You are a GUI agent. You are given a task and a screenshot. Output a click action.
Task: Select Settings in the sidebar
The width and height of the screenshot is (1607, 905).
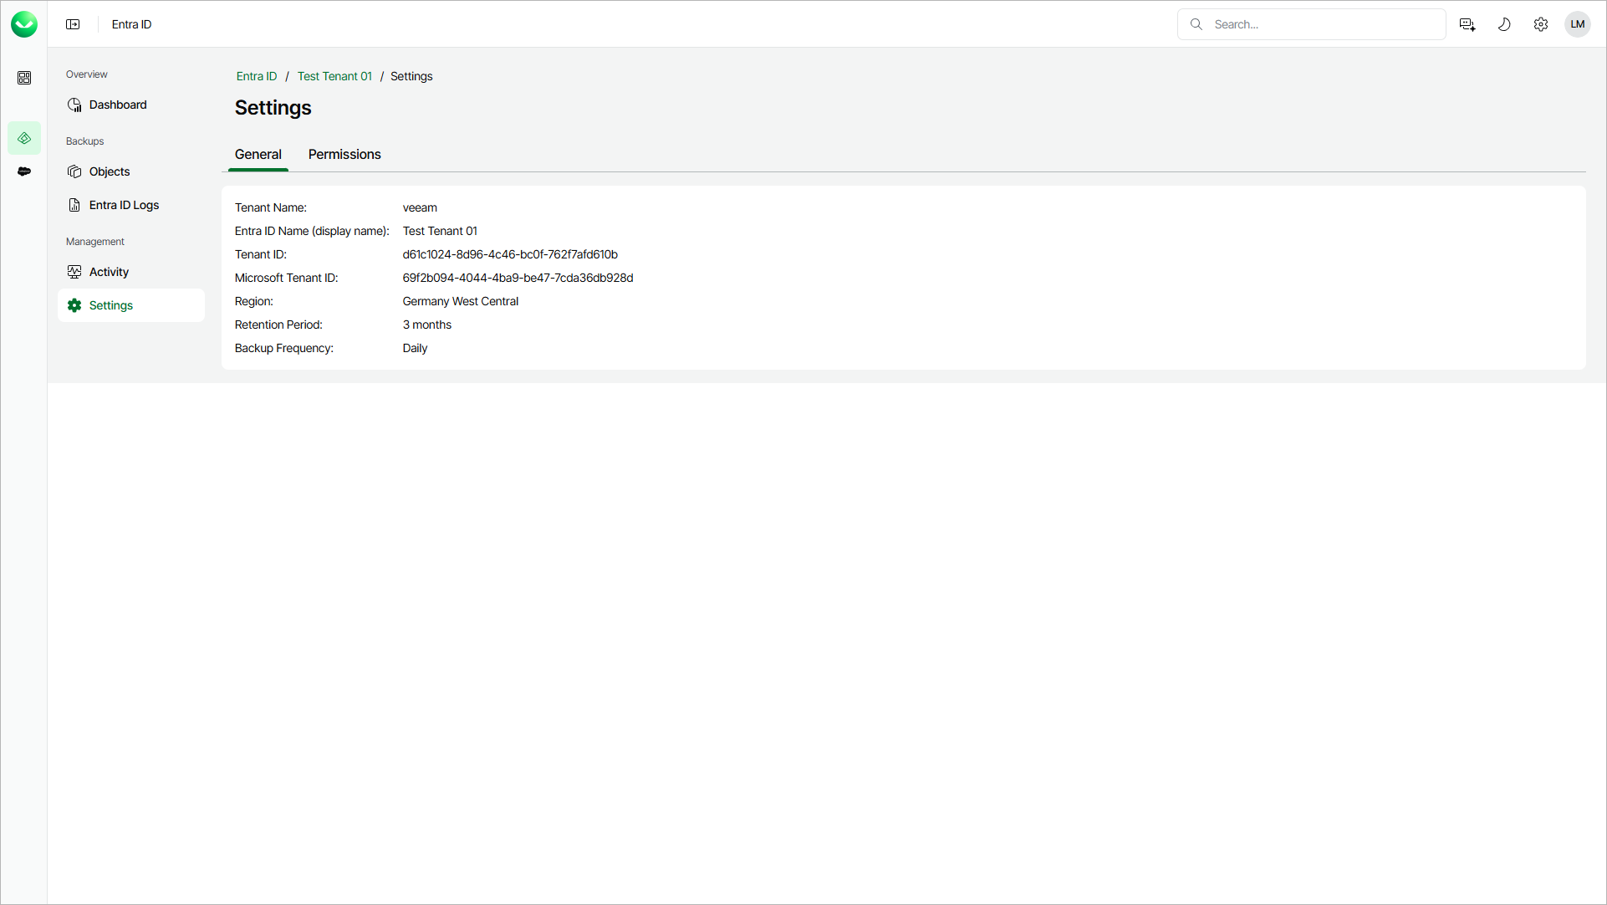pyautogui.click(x=111, y=305)
